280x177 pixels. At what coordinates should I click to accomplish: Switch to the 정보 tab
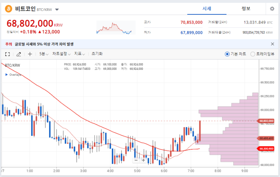pyautogui.click(x=246, y=8)
